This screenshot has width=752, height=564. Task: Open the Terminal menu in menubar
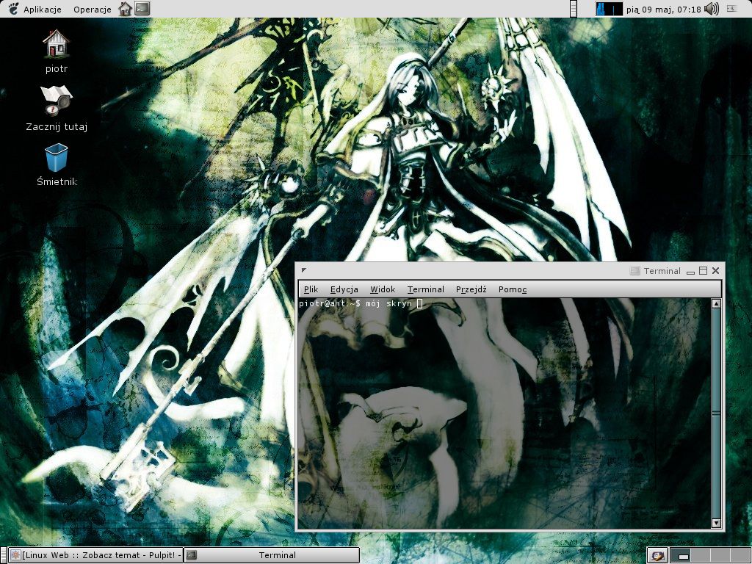tap(425, 289)
